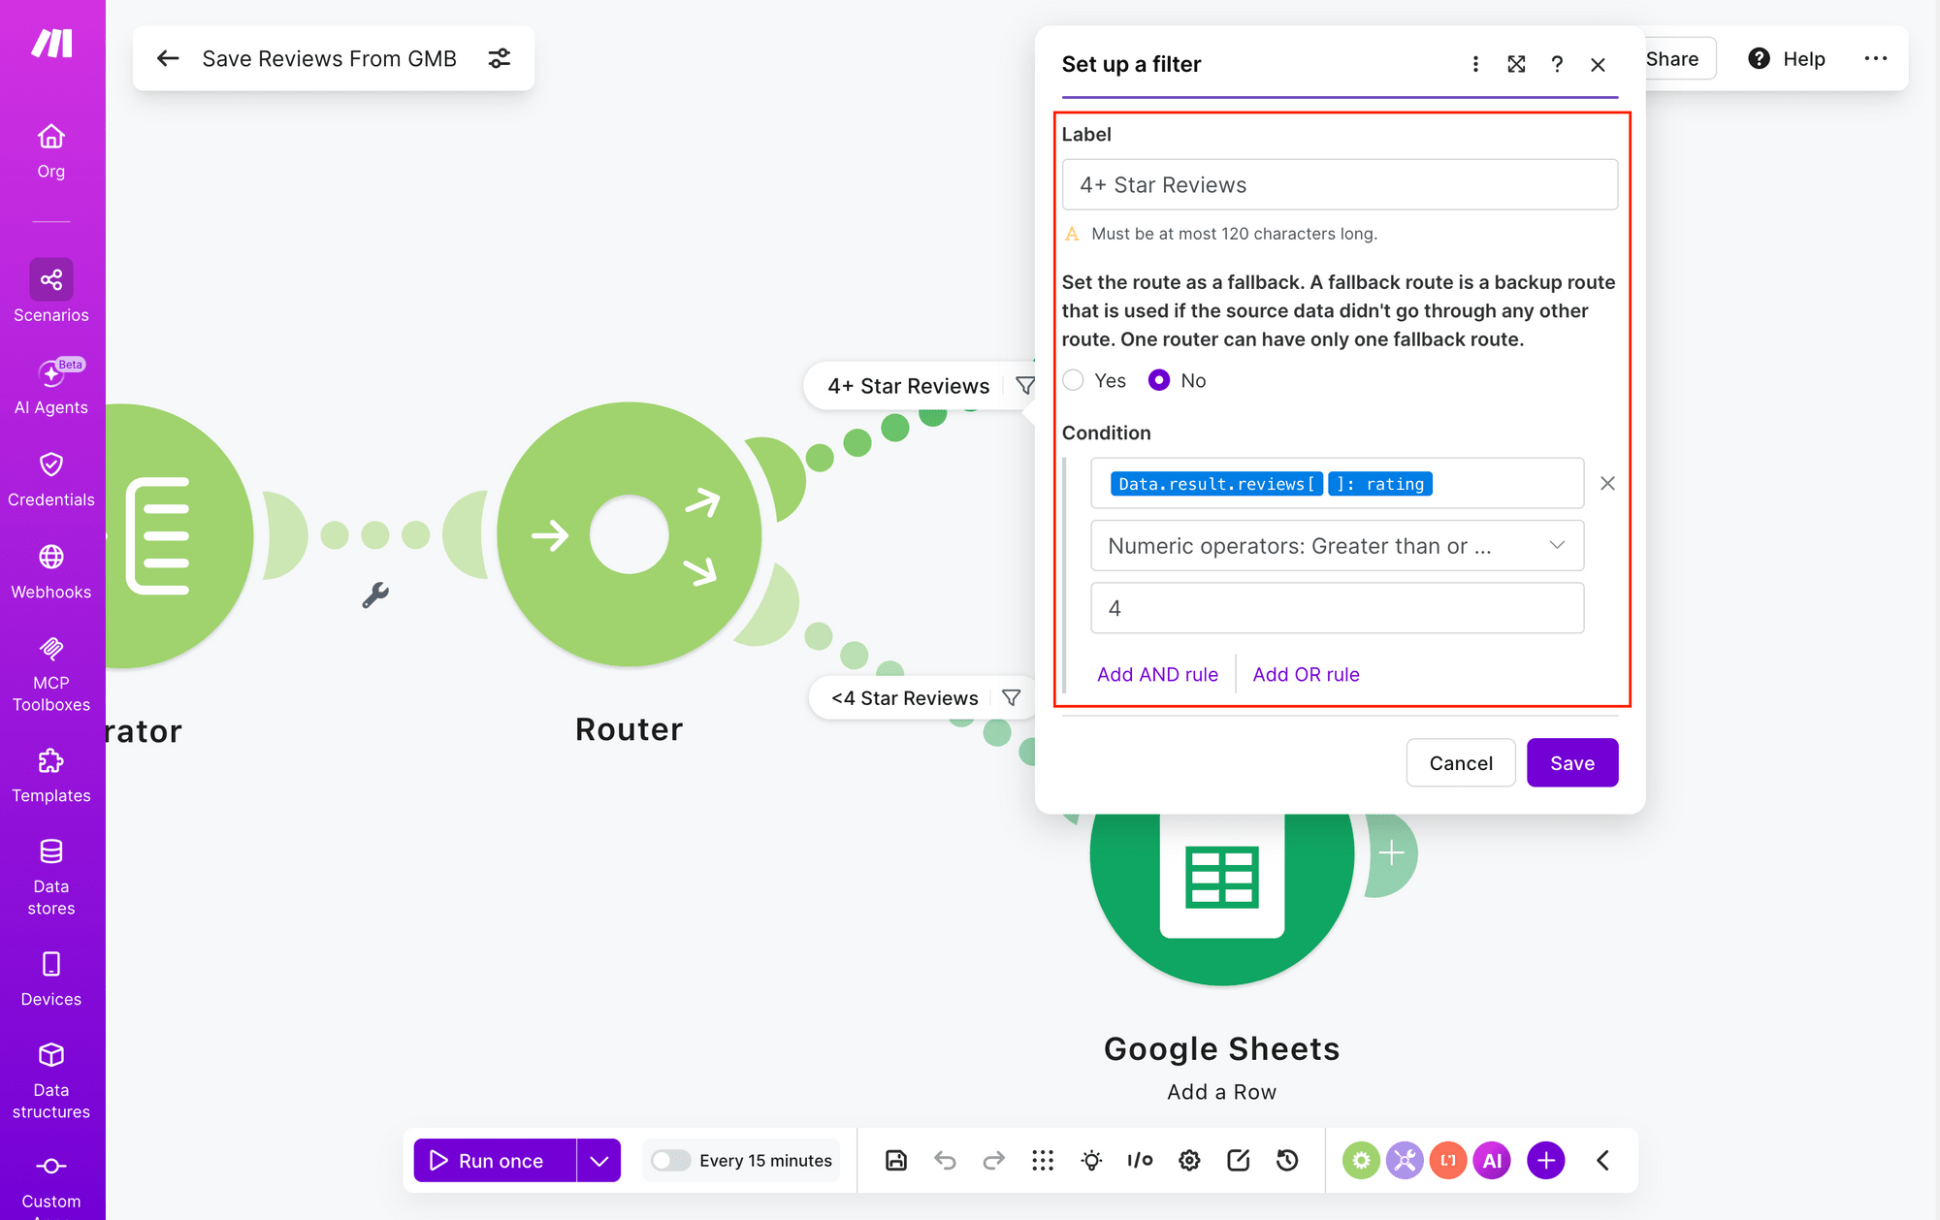Viewport: 1940px width, 1220px height.
Task: Click Run once button
Action: 495,1160
